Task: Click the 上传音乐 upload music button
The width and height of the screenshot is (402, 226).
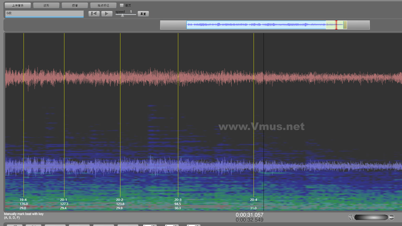Action: click(x=18, y=5)
